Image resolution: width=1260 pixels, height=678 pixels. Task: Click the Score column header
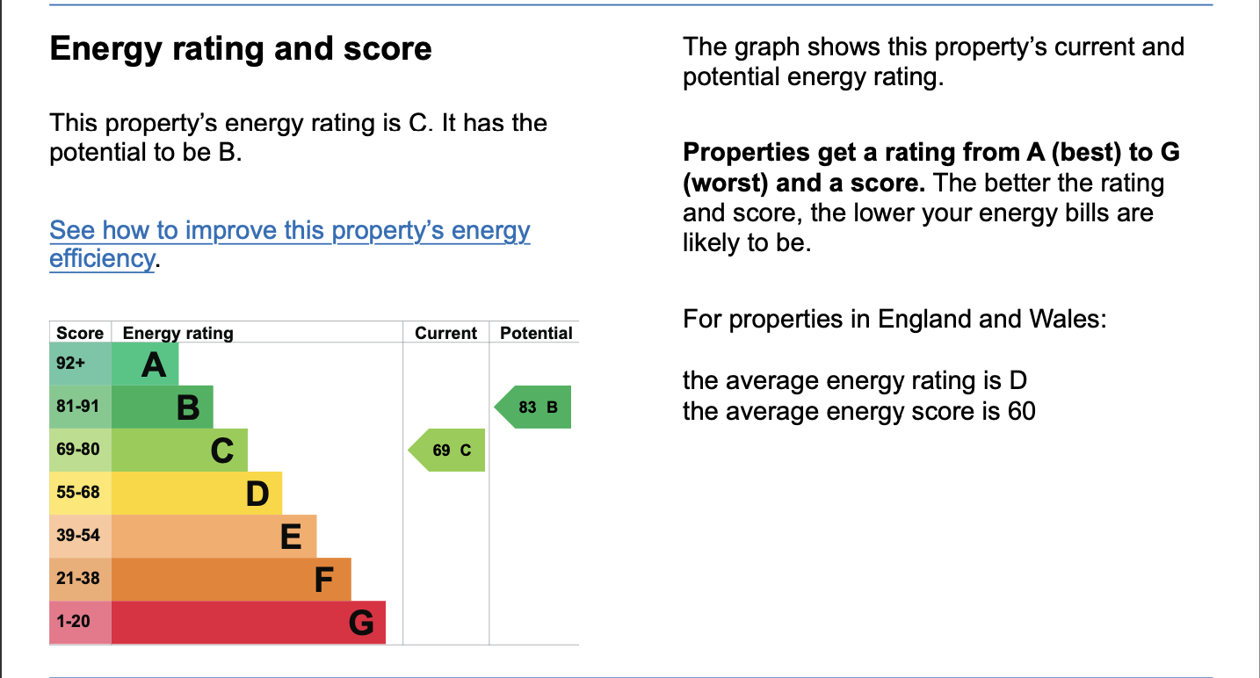coord(80,333)
